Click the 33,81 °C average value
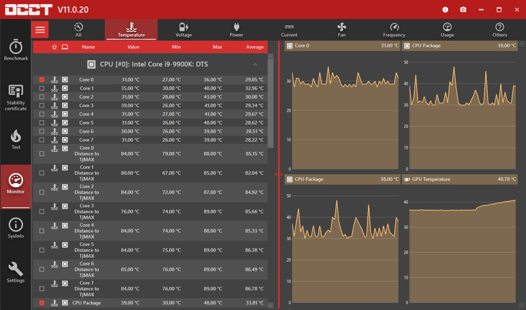Screen dimensions: 526x310 tap(254, 303)
